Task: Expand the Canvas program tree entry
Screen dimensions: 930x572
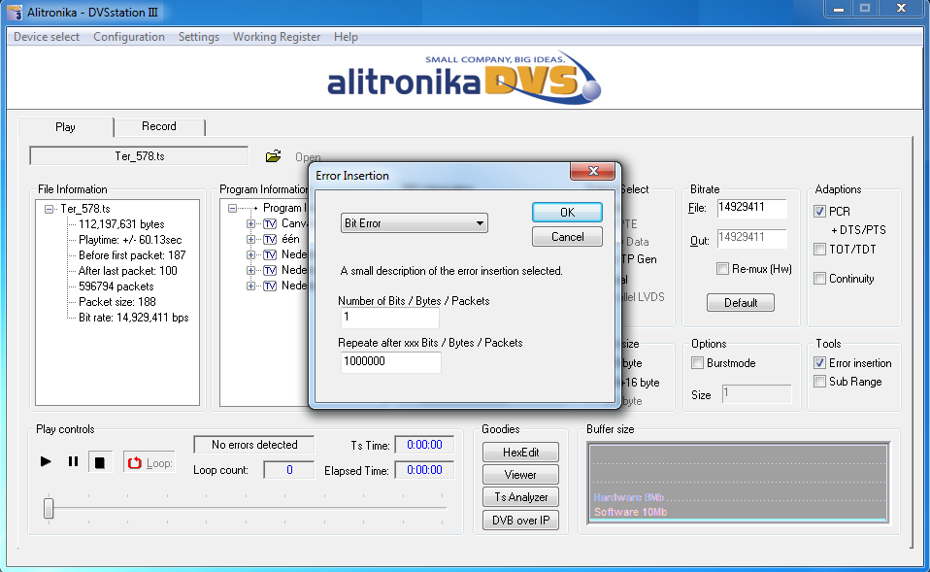Action: point(250,224)
